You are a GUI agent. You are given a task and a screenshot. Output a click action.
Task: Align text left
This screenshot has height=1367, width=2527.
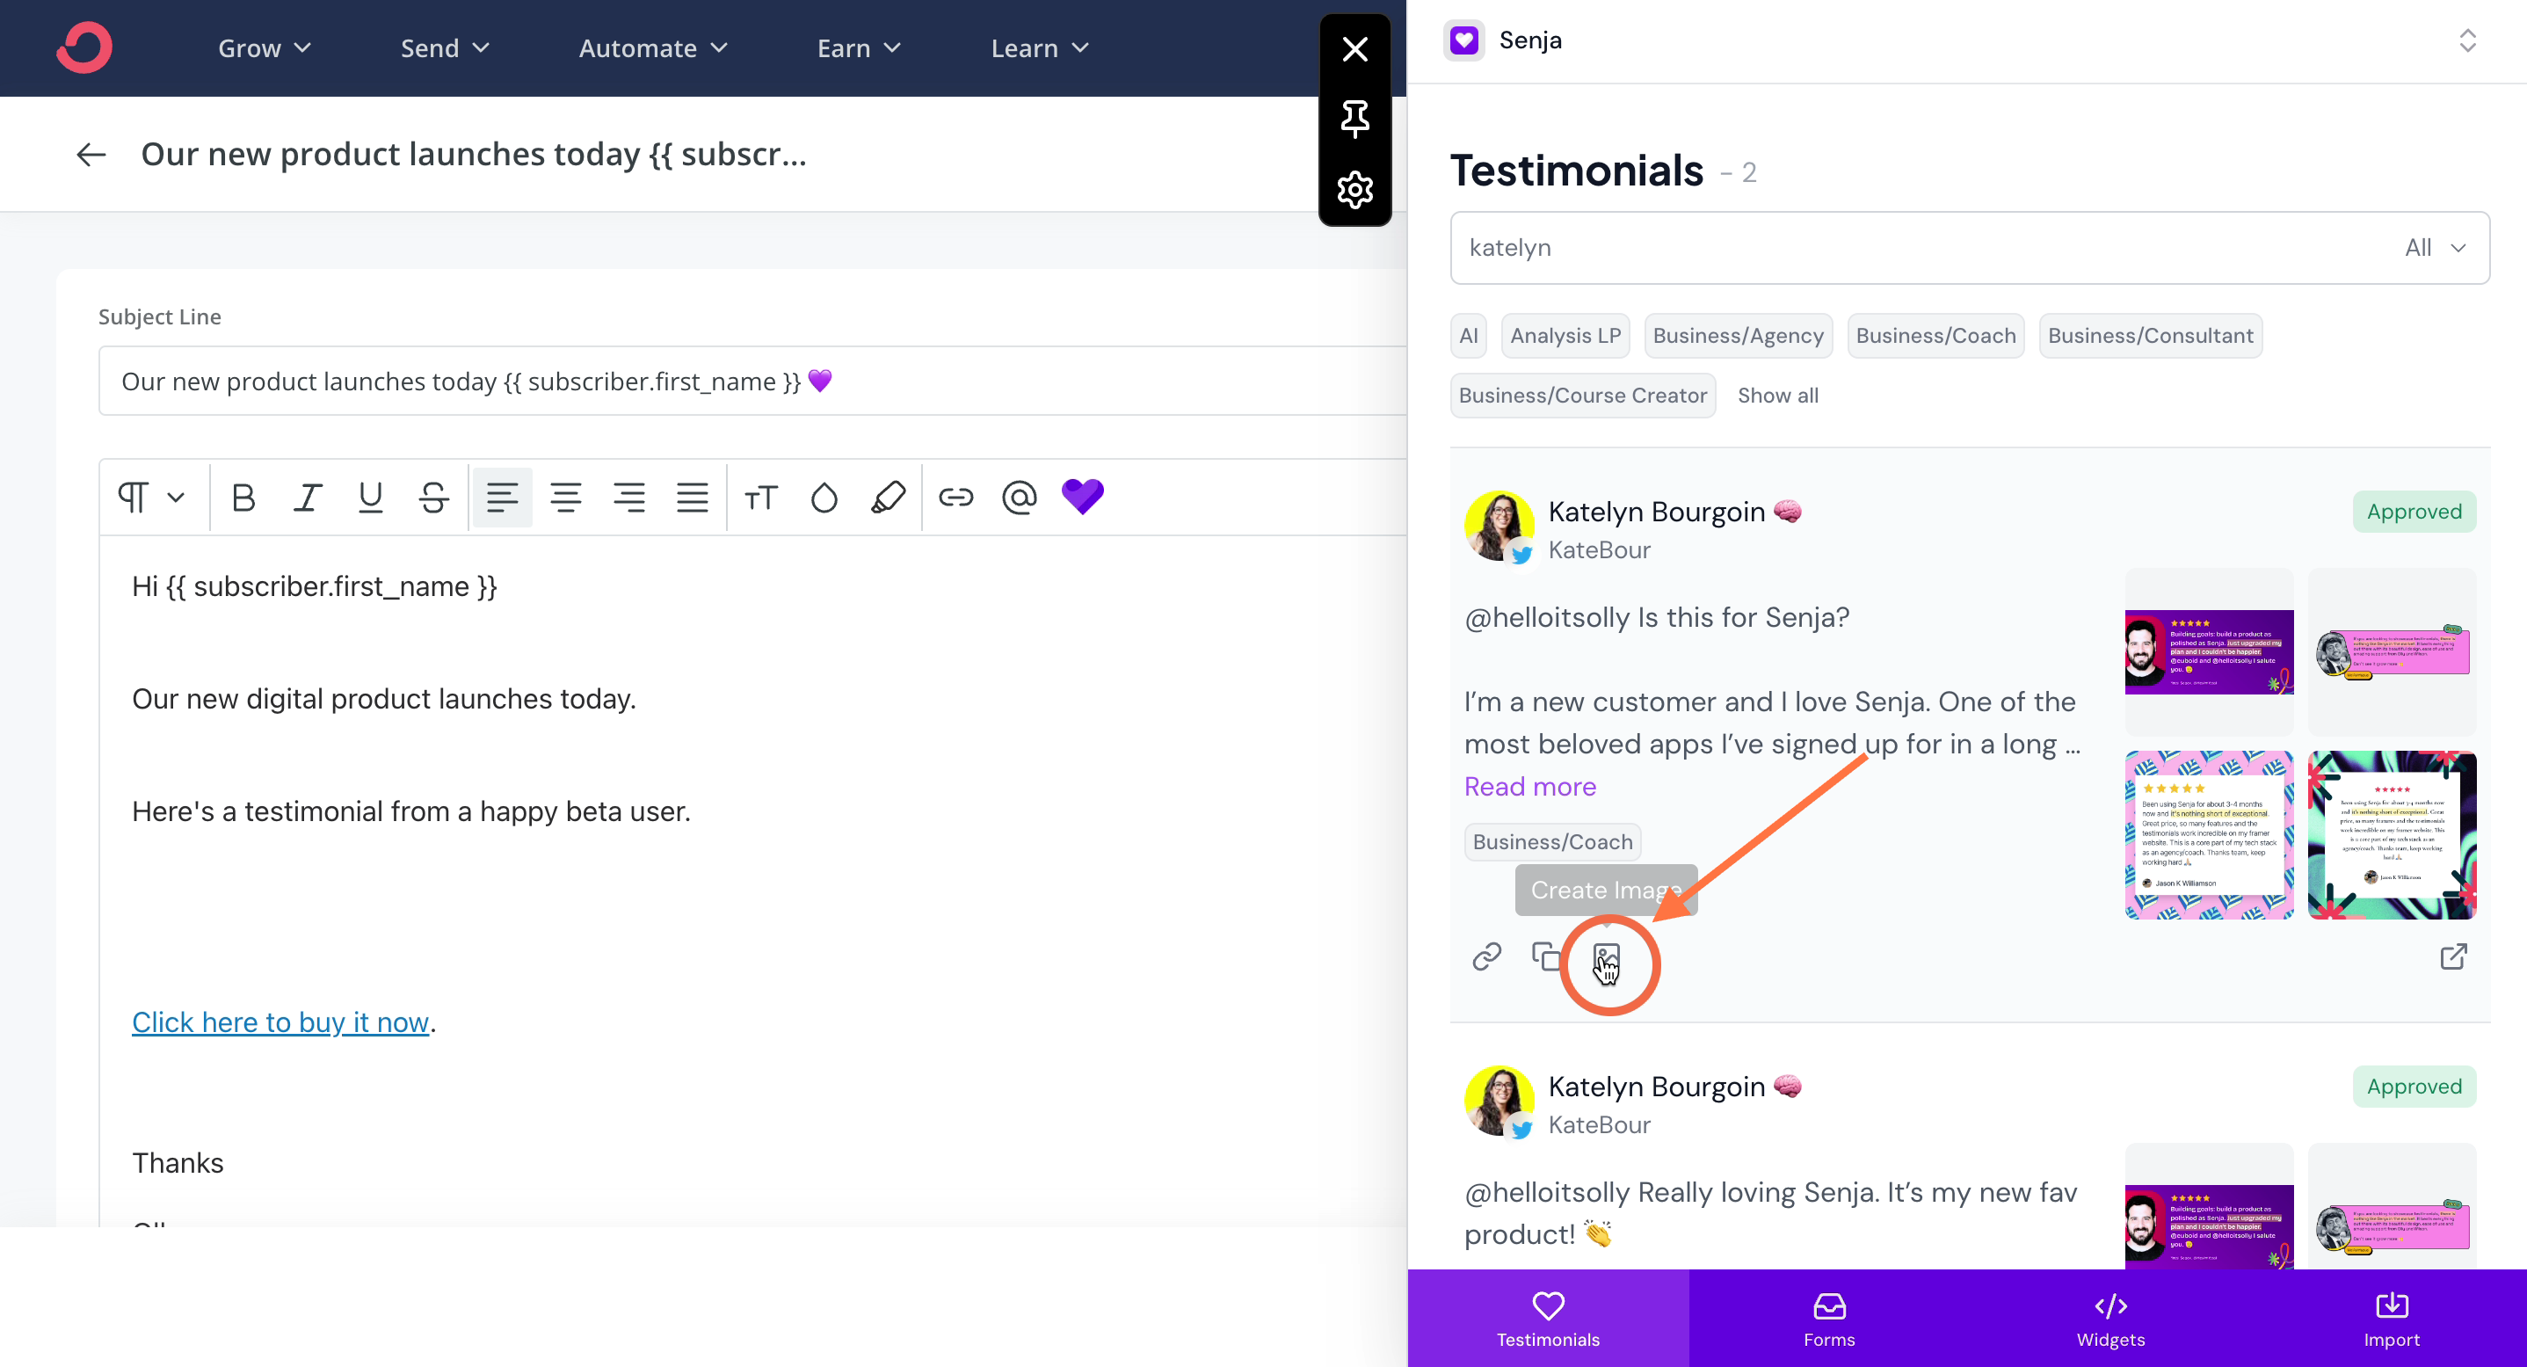[x=502, y=498]
